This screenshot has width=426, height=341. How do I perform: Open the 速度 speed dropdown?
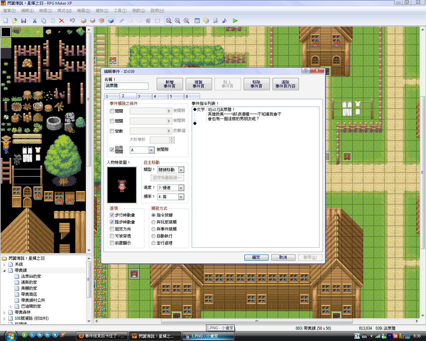(181, 188)
